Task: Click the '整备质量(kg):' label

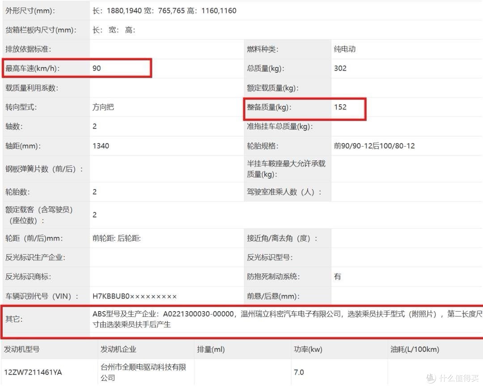Action: (x=269, y=107)
